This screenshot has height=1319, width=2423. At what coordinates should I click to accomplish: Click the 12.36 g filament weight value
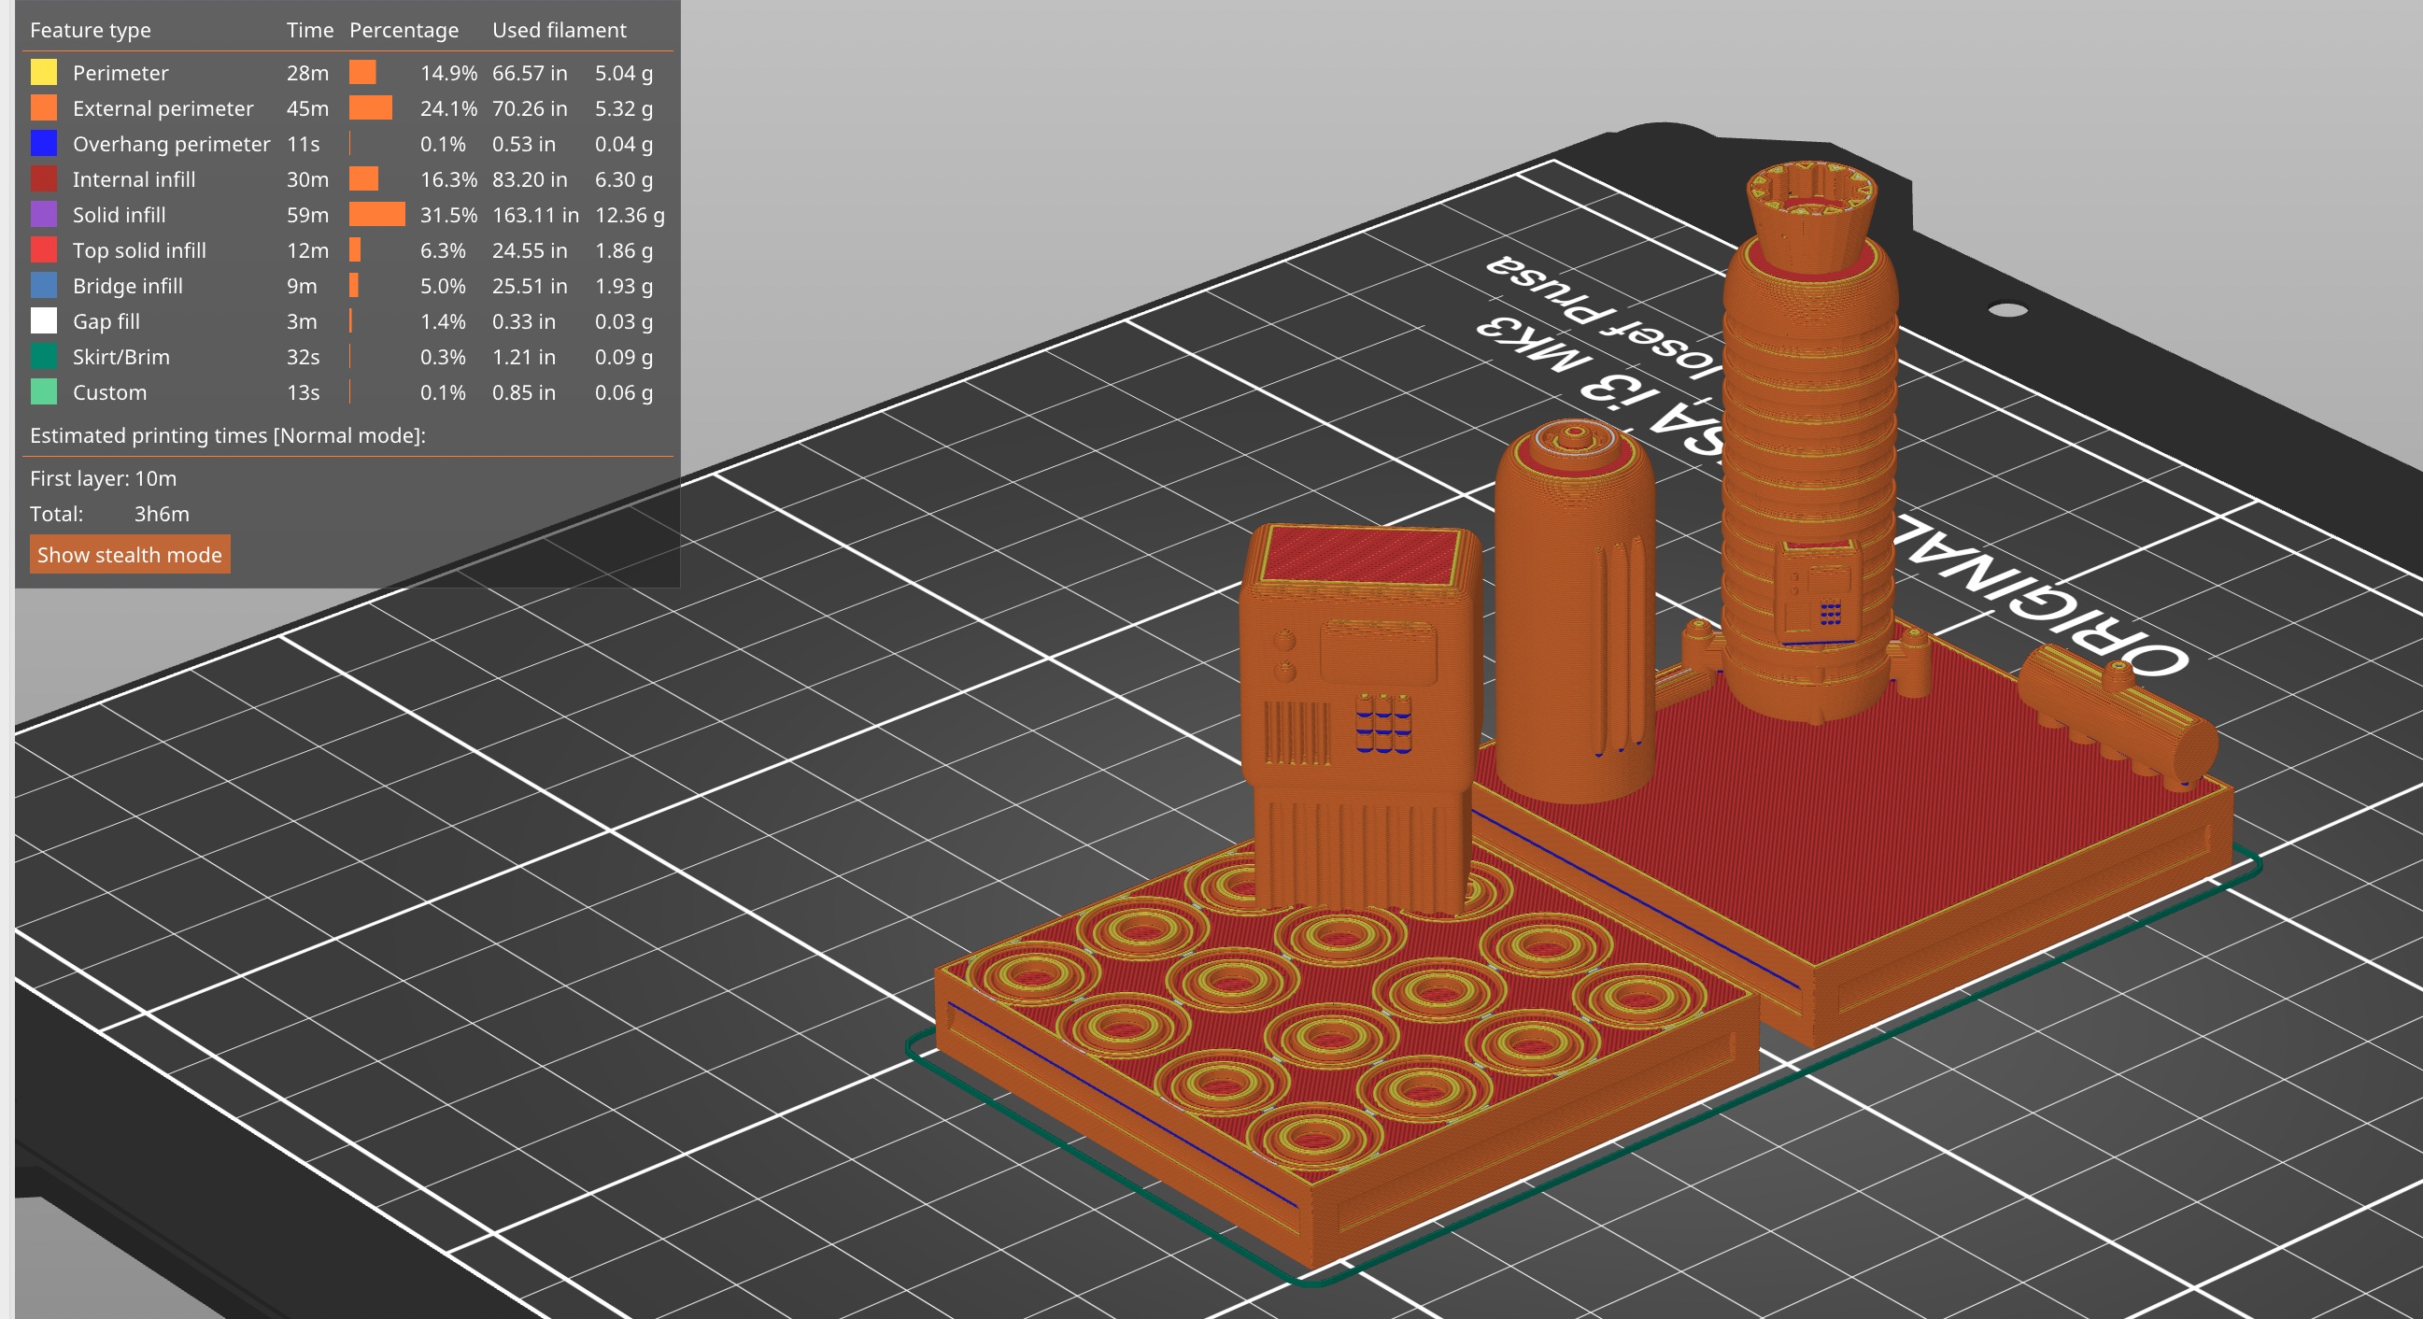coord(630,216)
